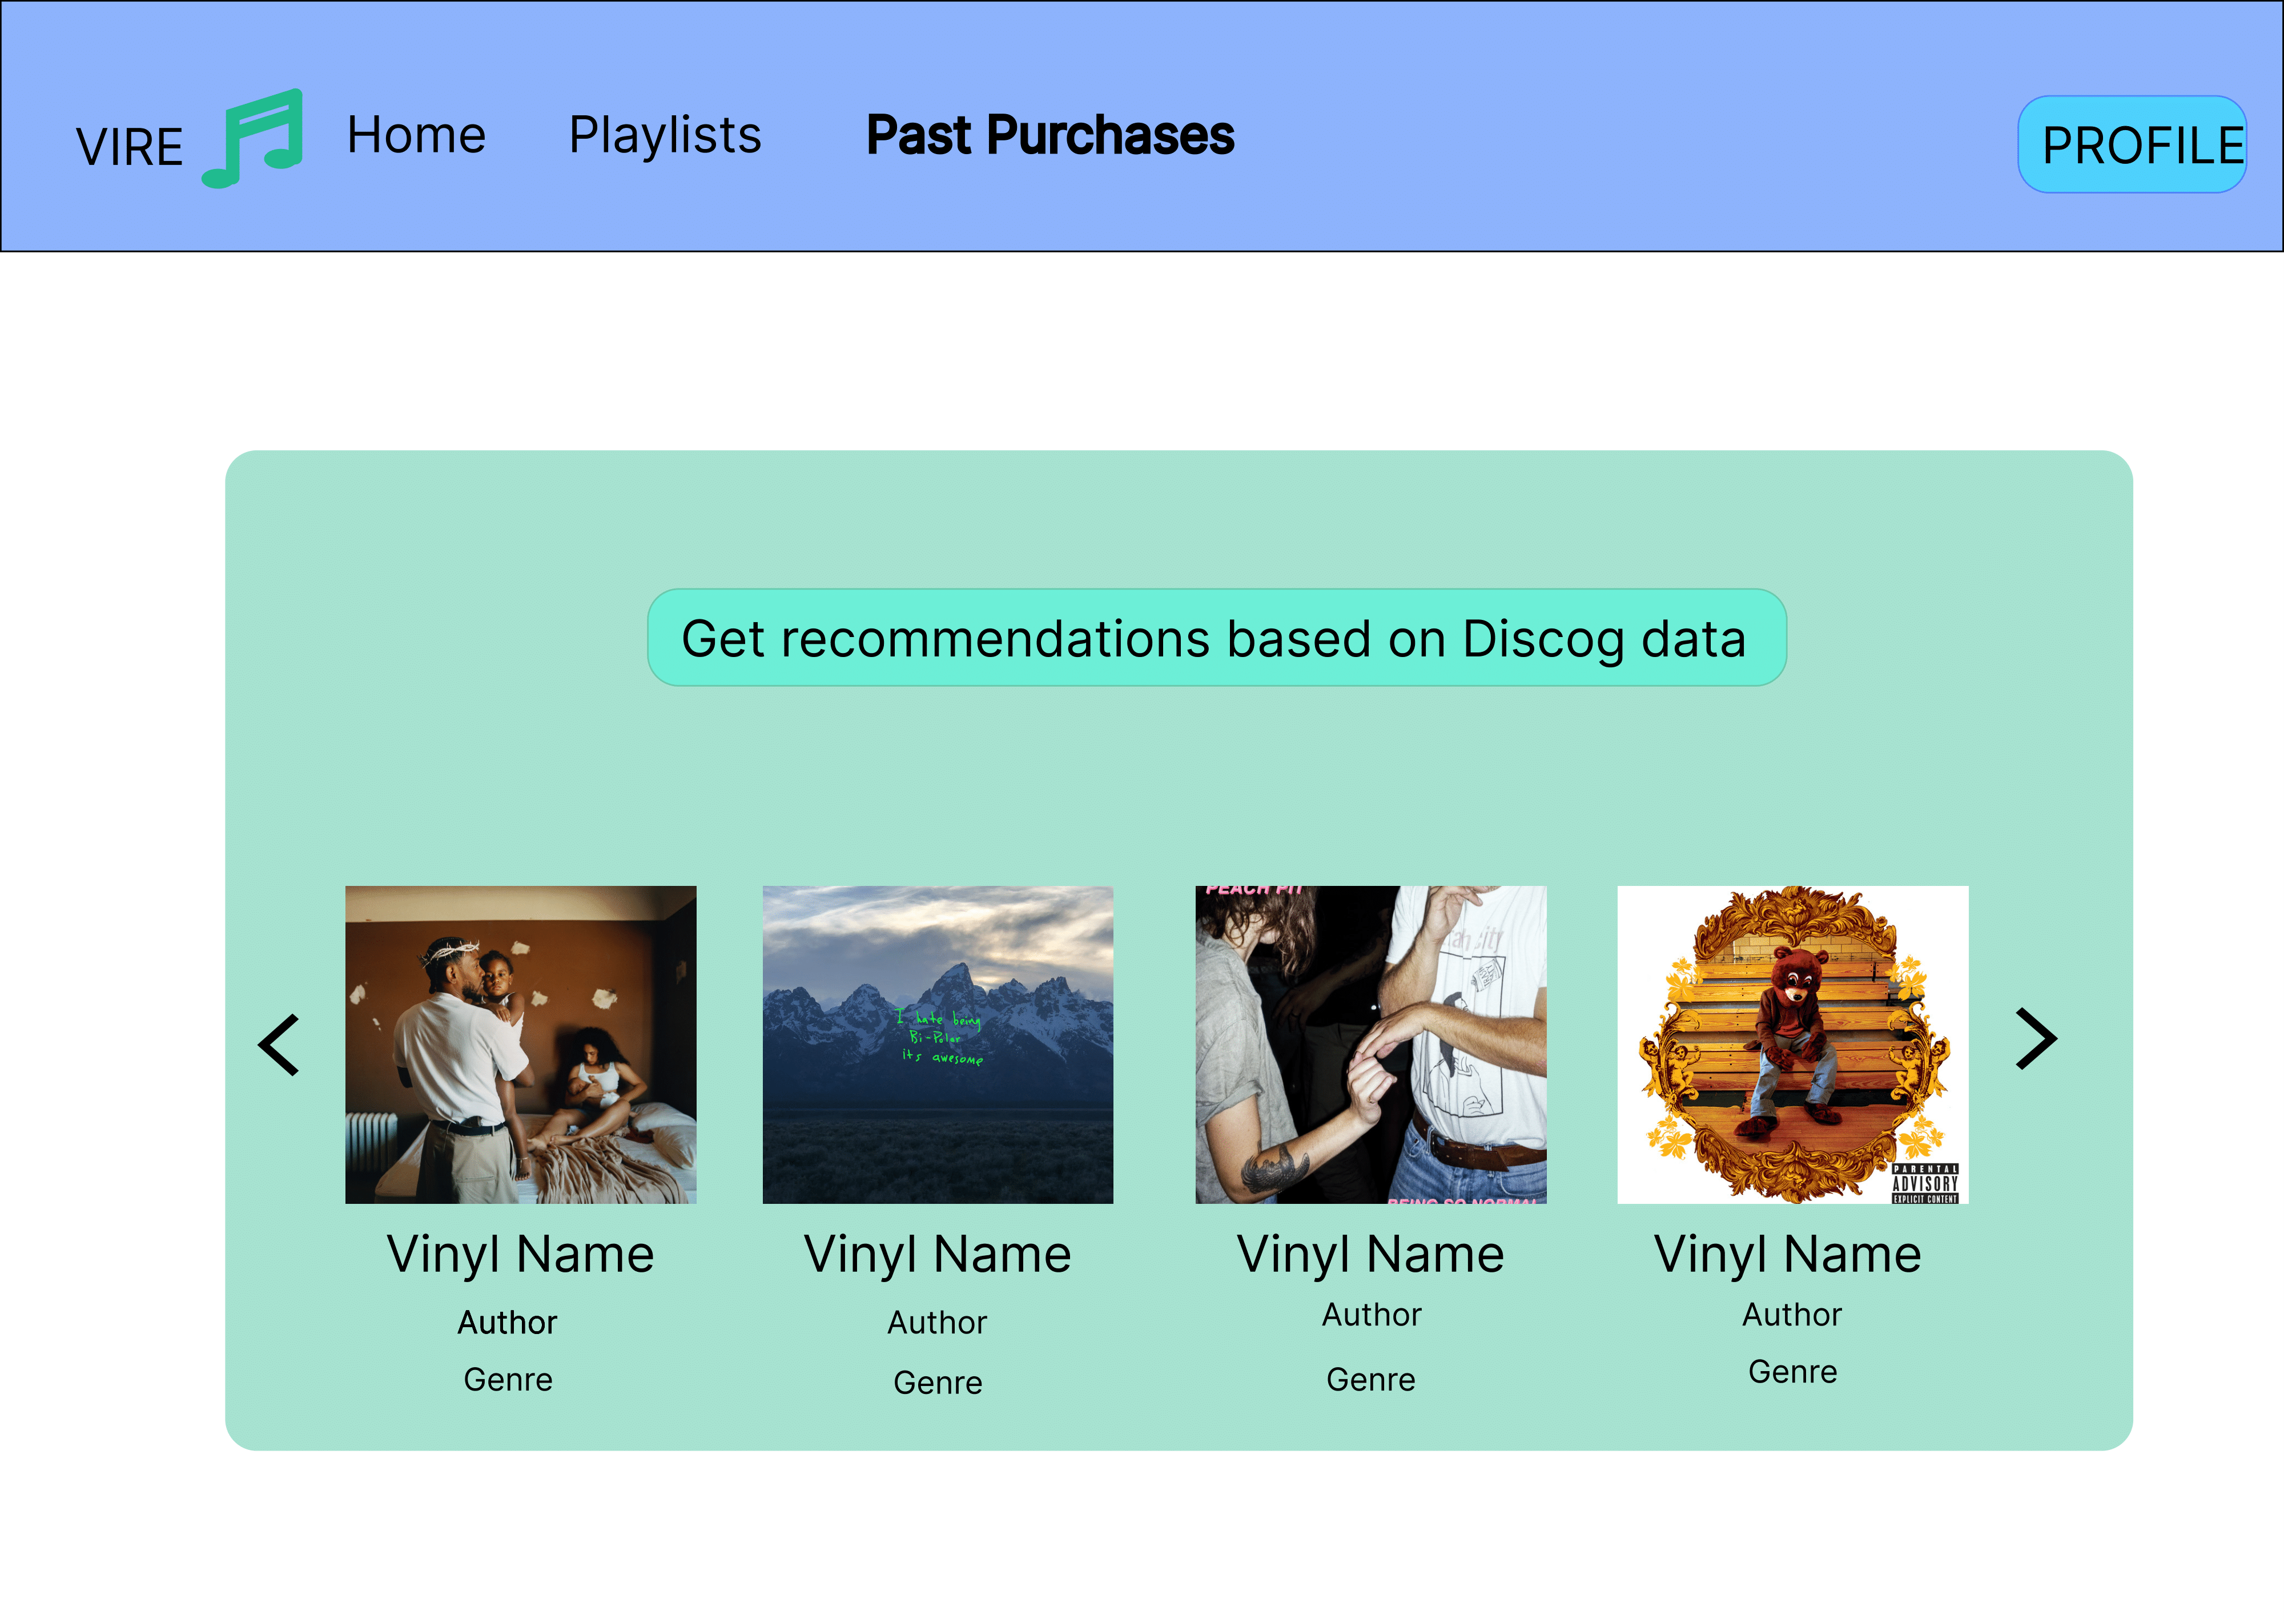The width and height of the screenshot is (2284, 1624).
Task: Click Vinyl Name under the mountain album
Action: pyautogui.click(x=937, y=1254)
